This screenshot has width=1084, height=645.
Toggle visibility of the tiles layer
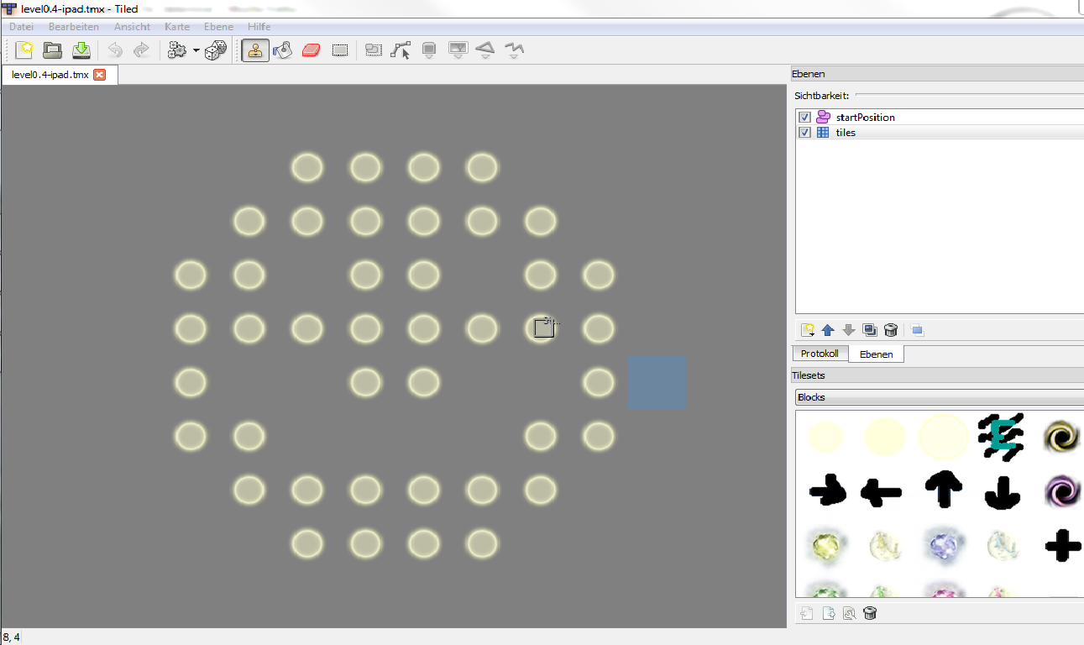[804, 133]
